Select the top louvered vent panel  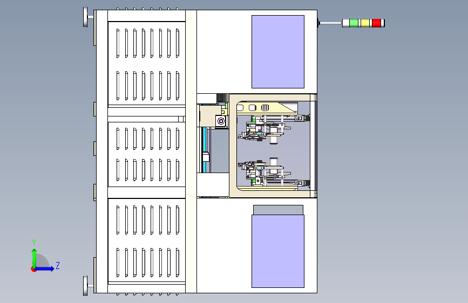coord(146,63)
